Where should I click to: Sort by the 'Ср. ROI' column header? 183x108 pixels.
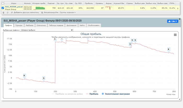pyautogui.click(x=78, y=3)
